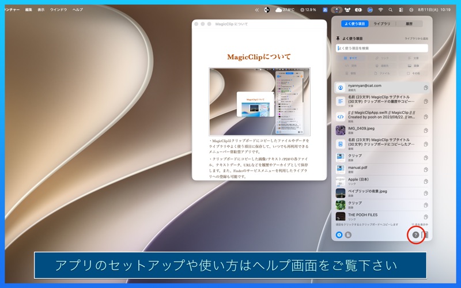Viewport: 461px width, 288px height.
Task: Filter items by the contact (連絡先) category
Action: pyautogui.click(x=382, y=66)
